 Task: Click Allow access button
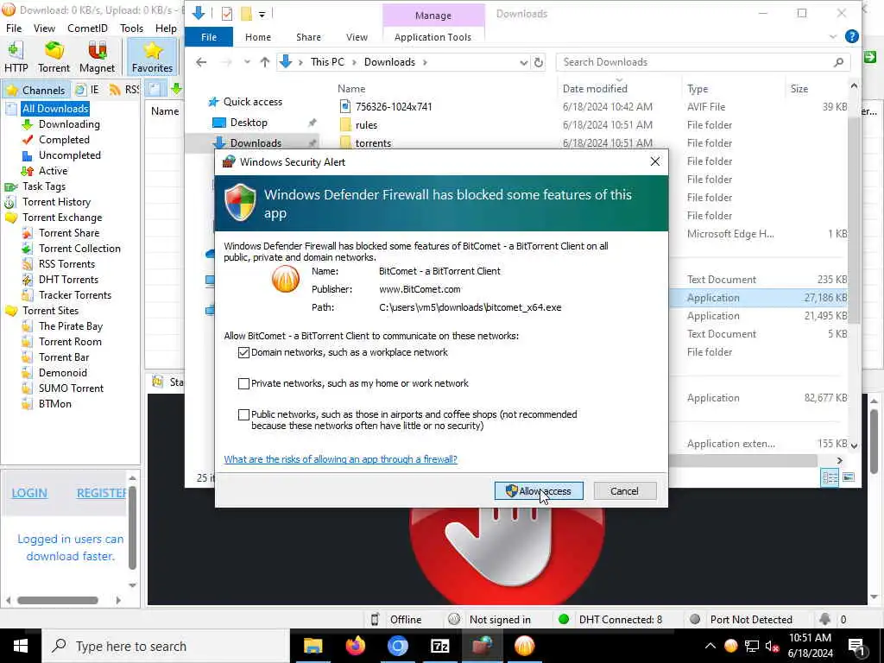(x=539, y=491)
